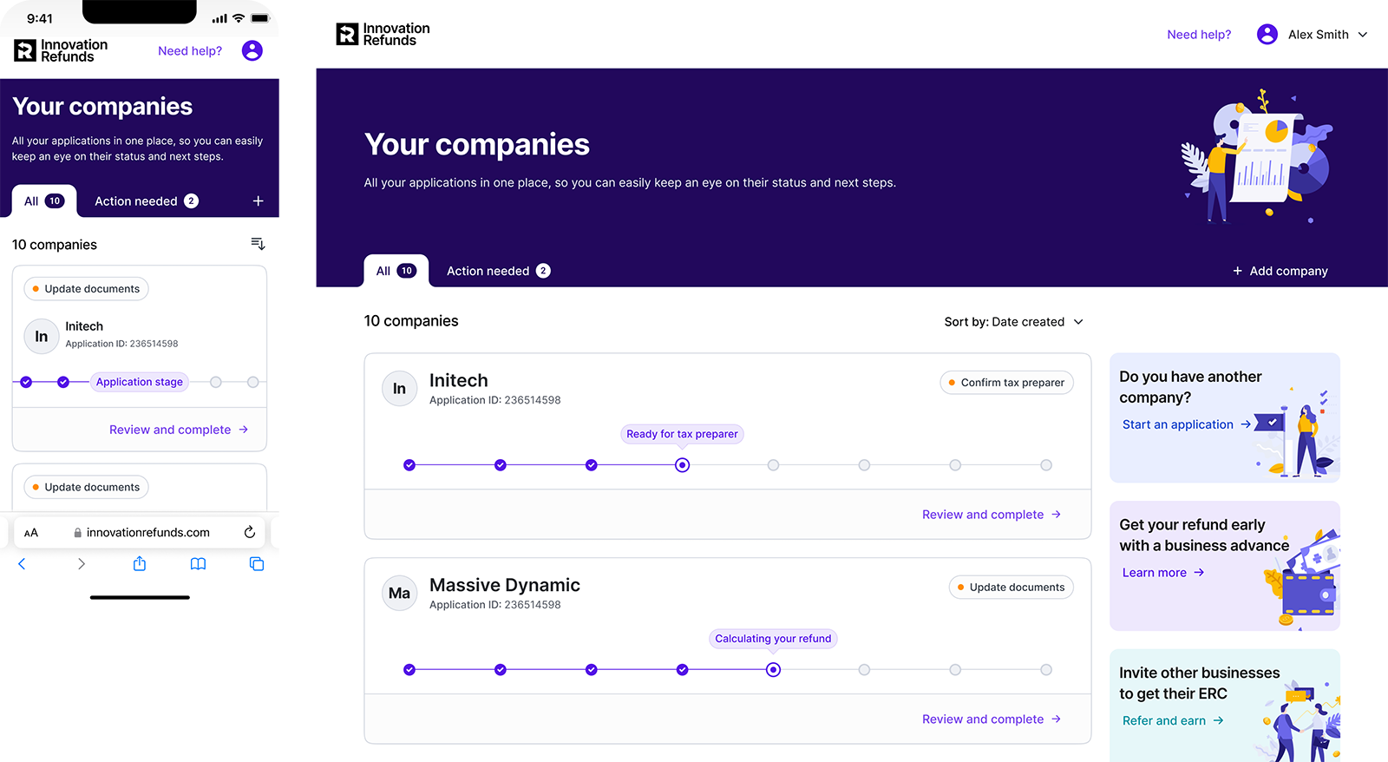Open Safari bookmarks icon
Screen dimensions: 1388x762
[x=198, y=564]
